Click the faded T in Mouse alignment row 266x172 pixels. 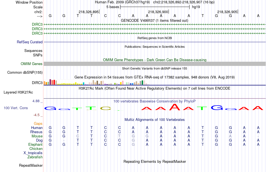(119, 136)
